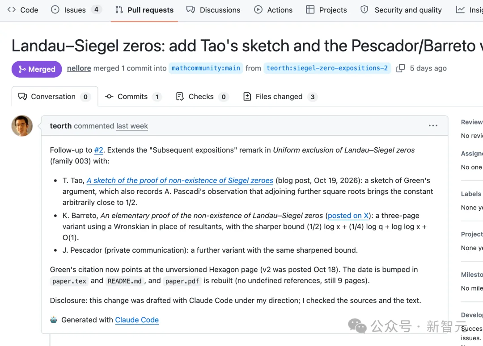Click the Security shield icon
The width and height of the screenshot is (483, 346).
364,9
